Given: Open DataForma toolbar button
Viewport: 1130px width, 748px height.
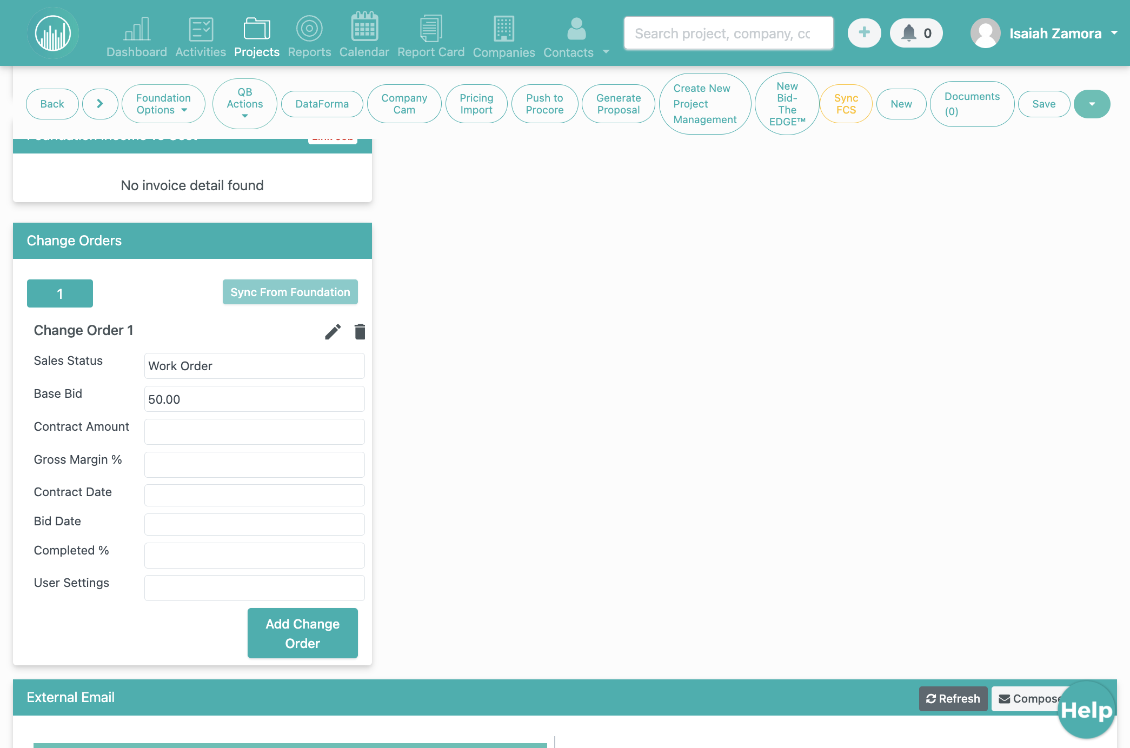Looking at the screenshot, I should pyautogui.click(x=322, y=104).
